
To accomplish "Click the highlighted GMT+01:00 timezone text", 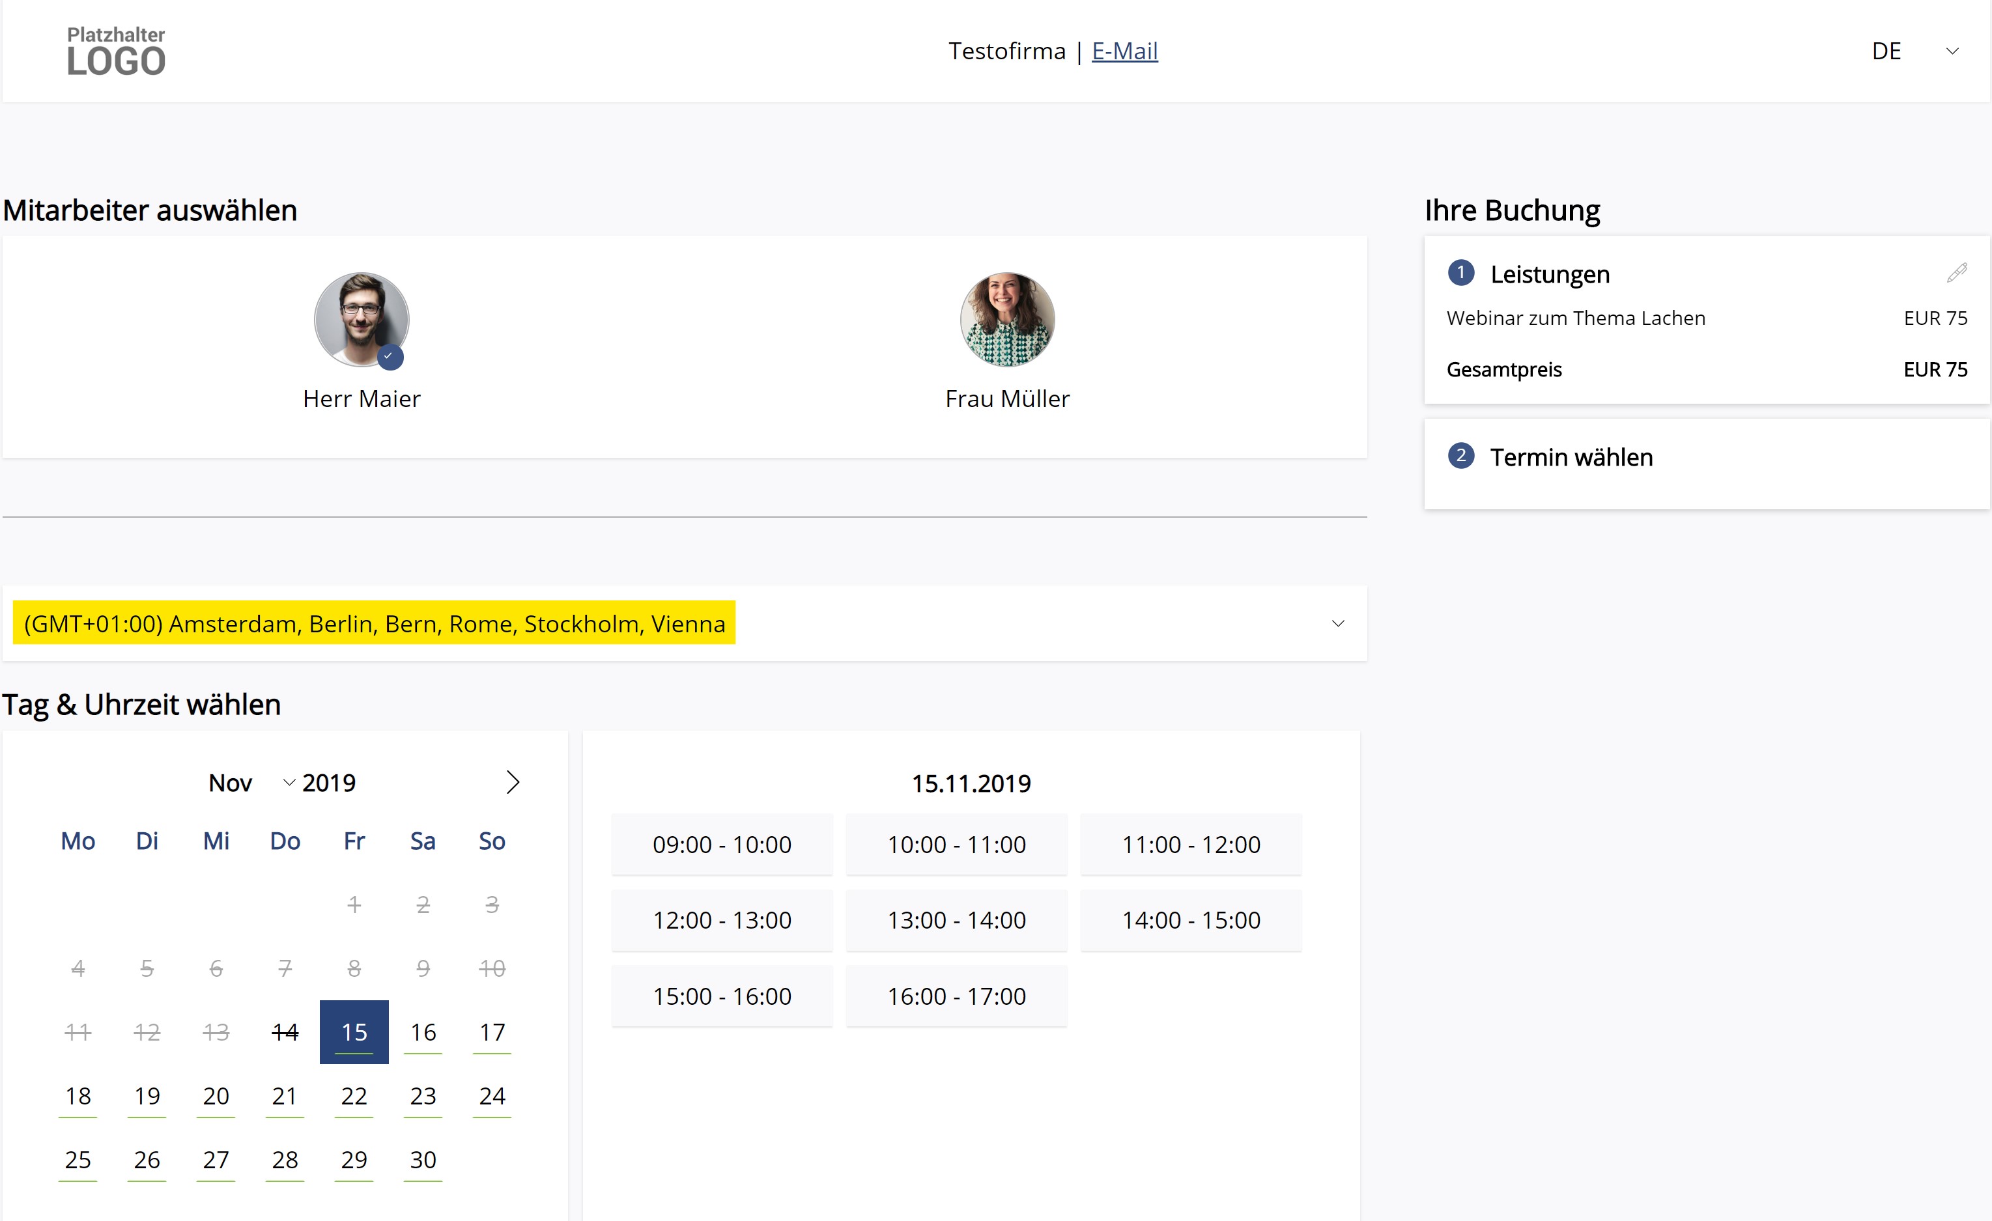I will 375,623.
